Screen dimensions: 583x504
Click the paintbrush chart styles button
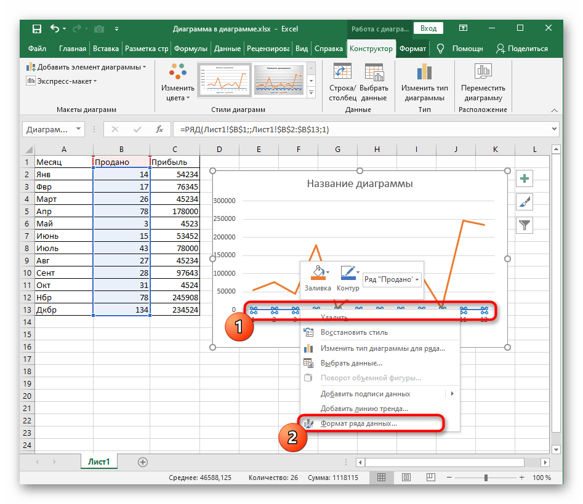(525, 202)
